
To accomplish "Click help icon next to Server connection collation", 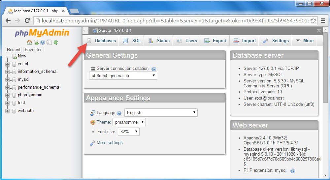I will point(153,69).
